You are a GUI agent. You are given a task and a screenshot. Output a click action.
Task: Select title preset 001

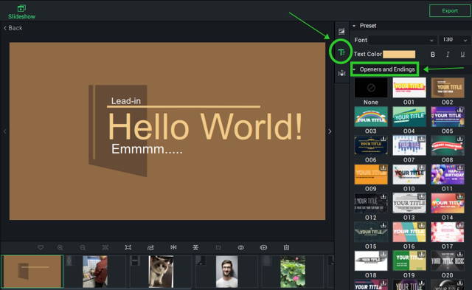click(x=409, y=88)
